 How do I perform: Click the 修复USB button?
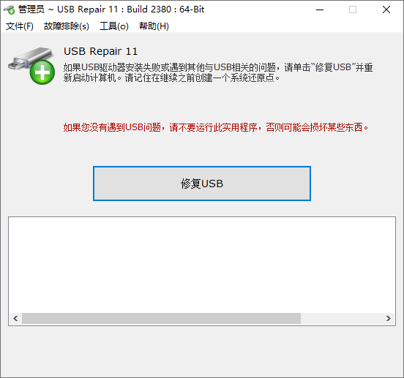click(202, 184)
